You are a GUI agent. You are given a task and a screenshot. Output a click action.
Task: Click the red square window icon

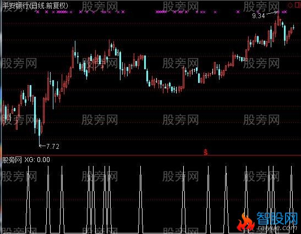tap(298, 5)
